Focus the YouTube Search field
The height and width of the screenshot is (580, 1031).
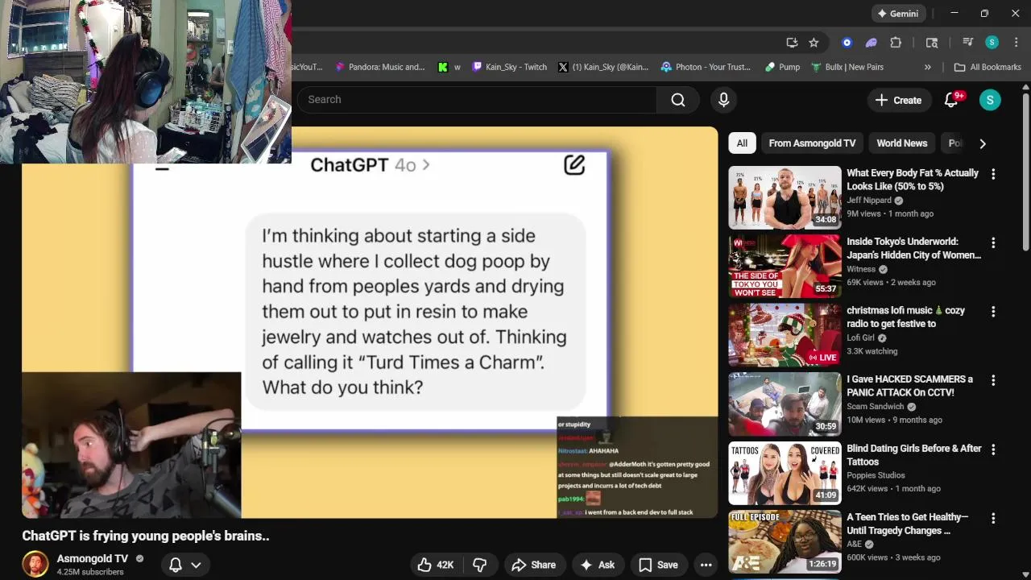tap(477, 99)
